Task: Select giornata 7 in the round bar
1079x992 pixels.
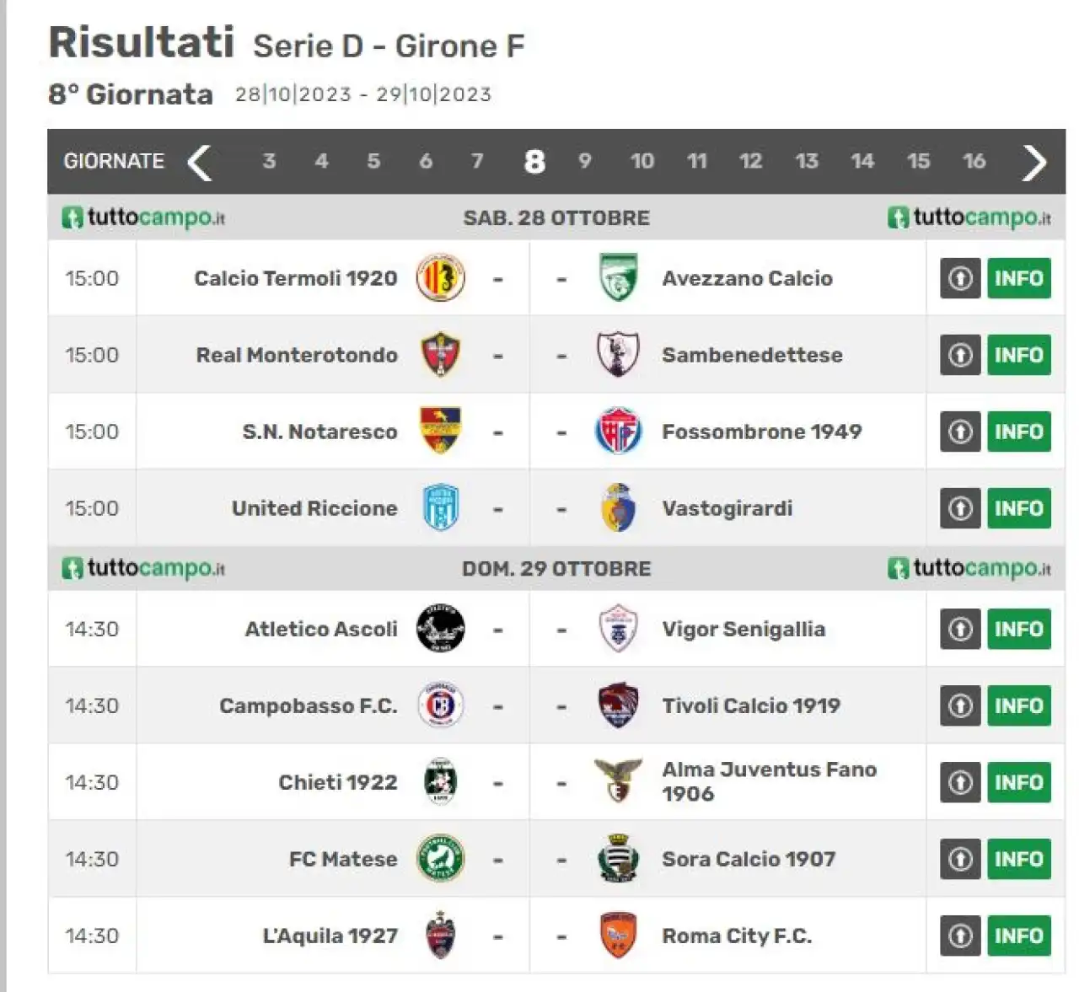Action: click(477, 161)
